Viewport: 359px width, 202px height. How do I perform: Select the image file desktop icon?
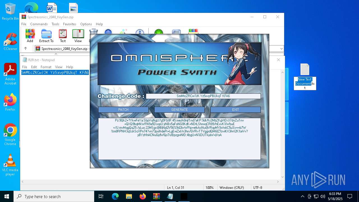pyautogui.click(x=73, y=8)
